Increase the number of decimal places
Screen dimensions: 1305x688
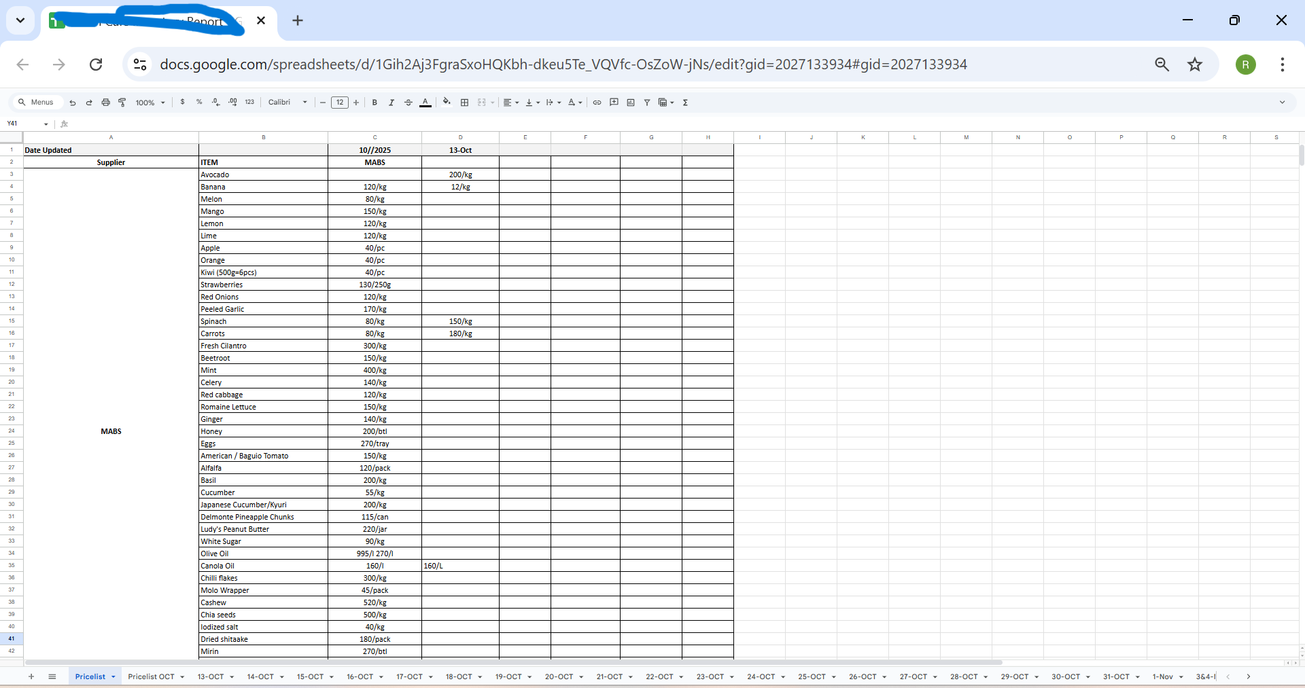point(232,103)
